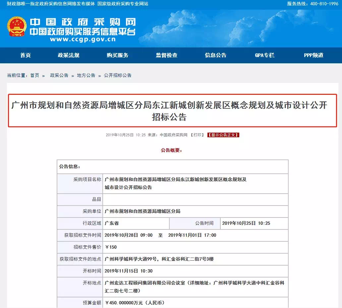The height and width of the screenshot is (308, 342).
Task: Click the 公开招标公告 breadcrumb link
Action: click(118, 76)
